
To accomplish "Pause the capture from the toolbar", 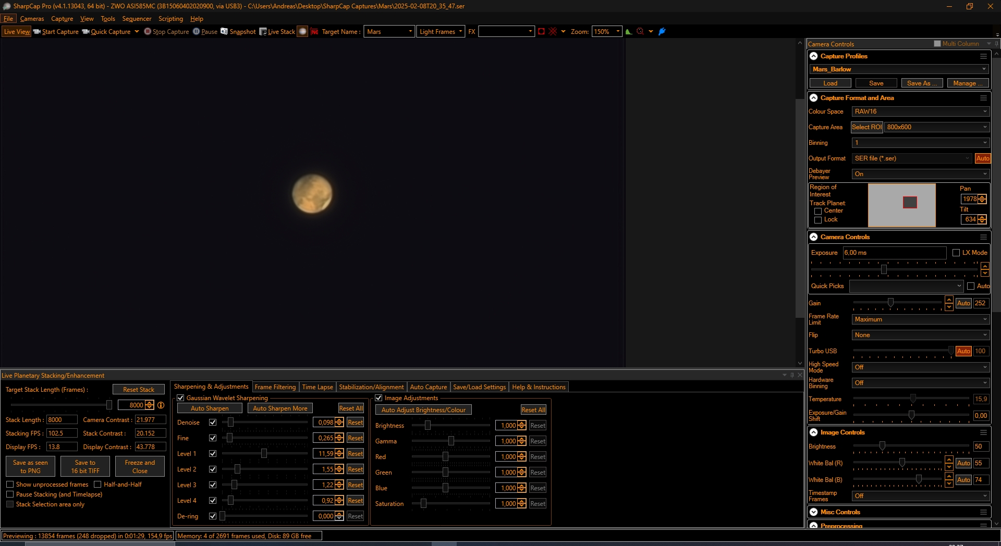I will (x=205, y=32).
